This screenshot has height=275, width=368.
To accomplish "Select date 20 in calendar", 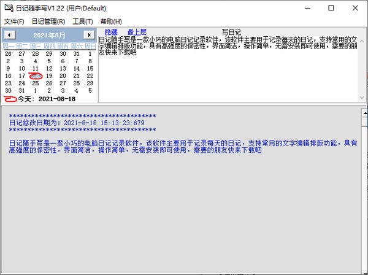I will pos(63,76).
